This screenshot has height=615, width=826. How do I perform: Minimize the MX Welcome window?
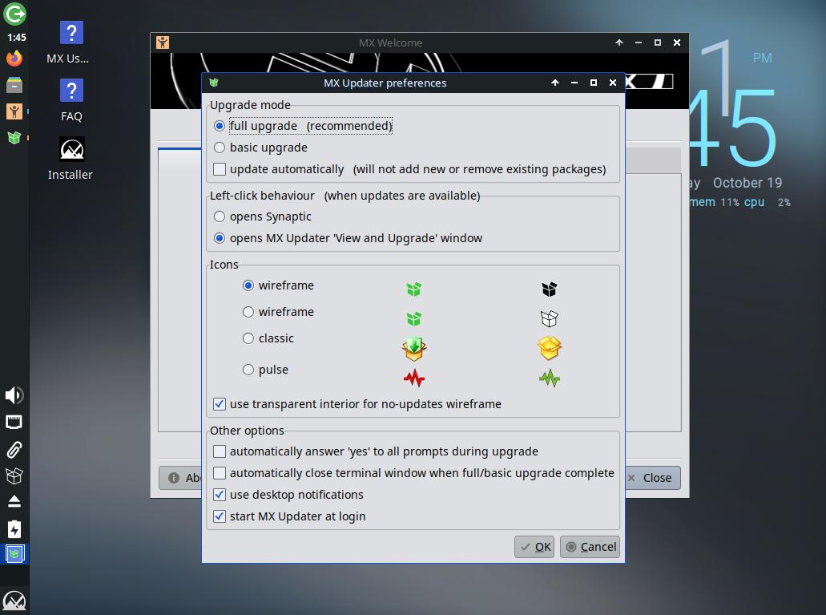639,42
